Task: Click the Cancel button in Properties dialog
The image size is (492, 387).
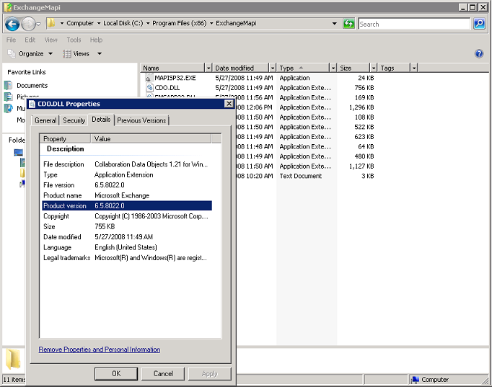Action: coord(163,373)
